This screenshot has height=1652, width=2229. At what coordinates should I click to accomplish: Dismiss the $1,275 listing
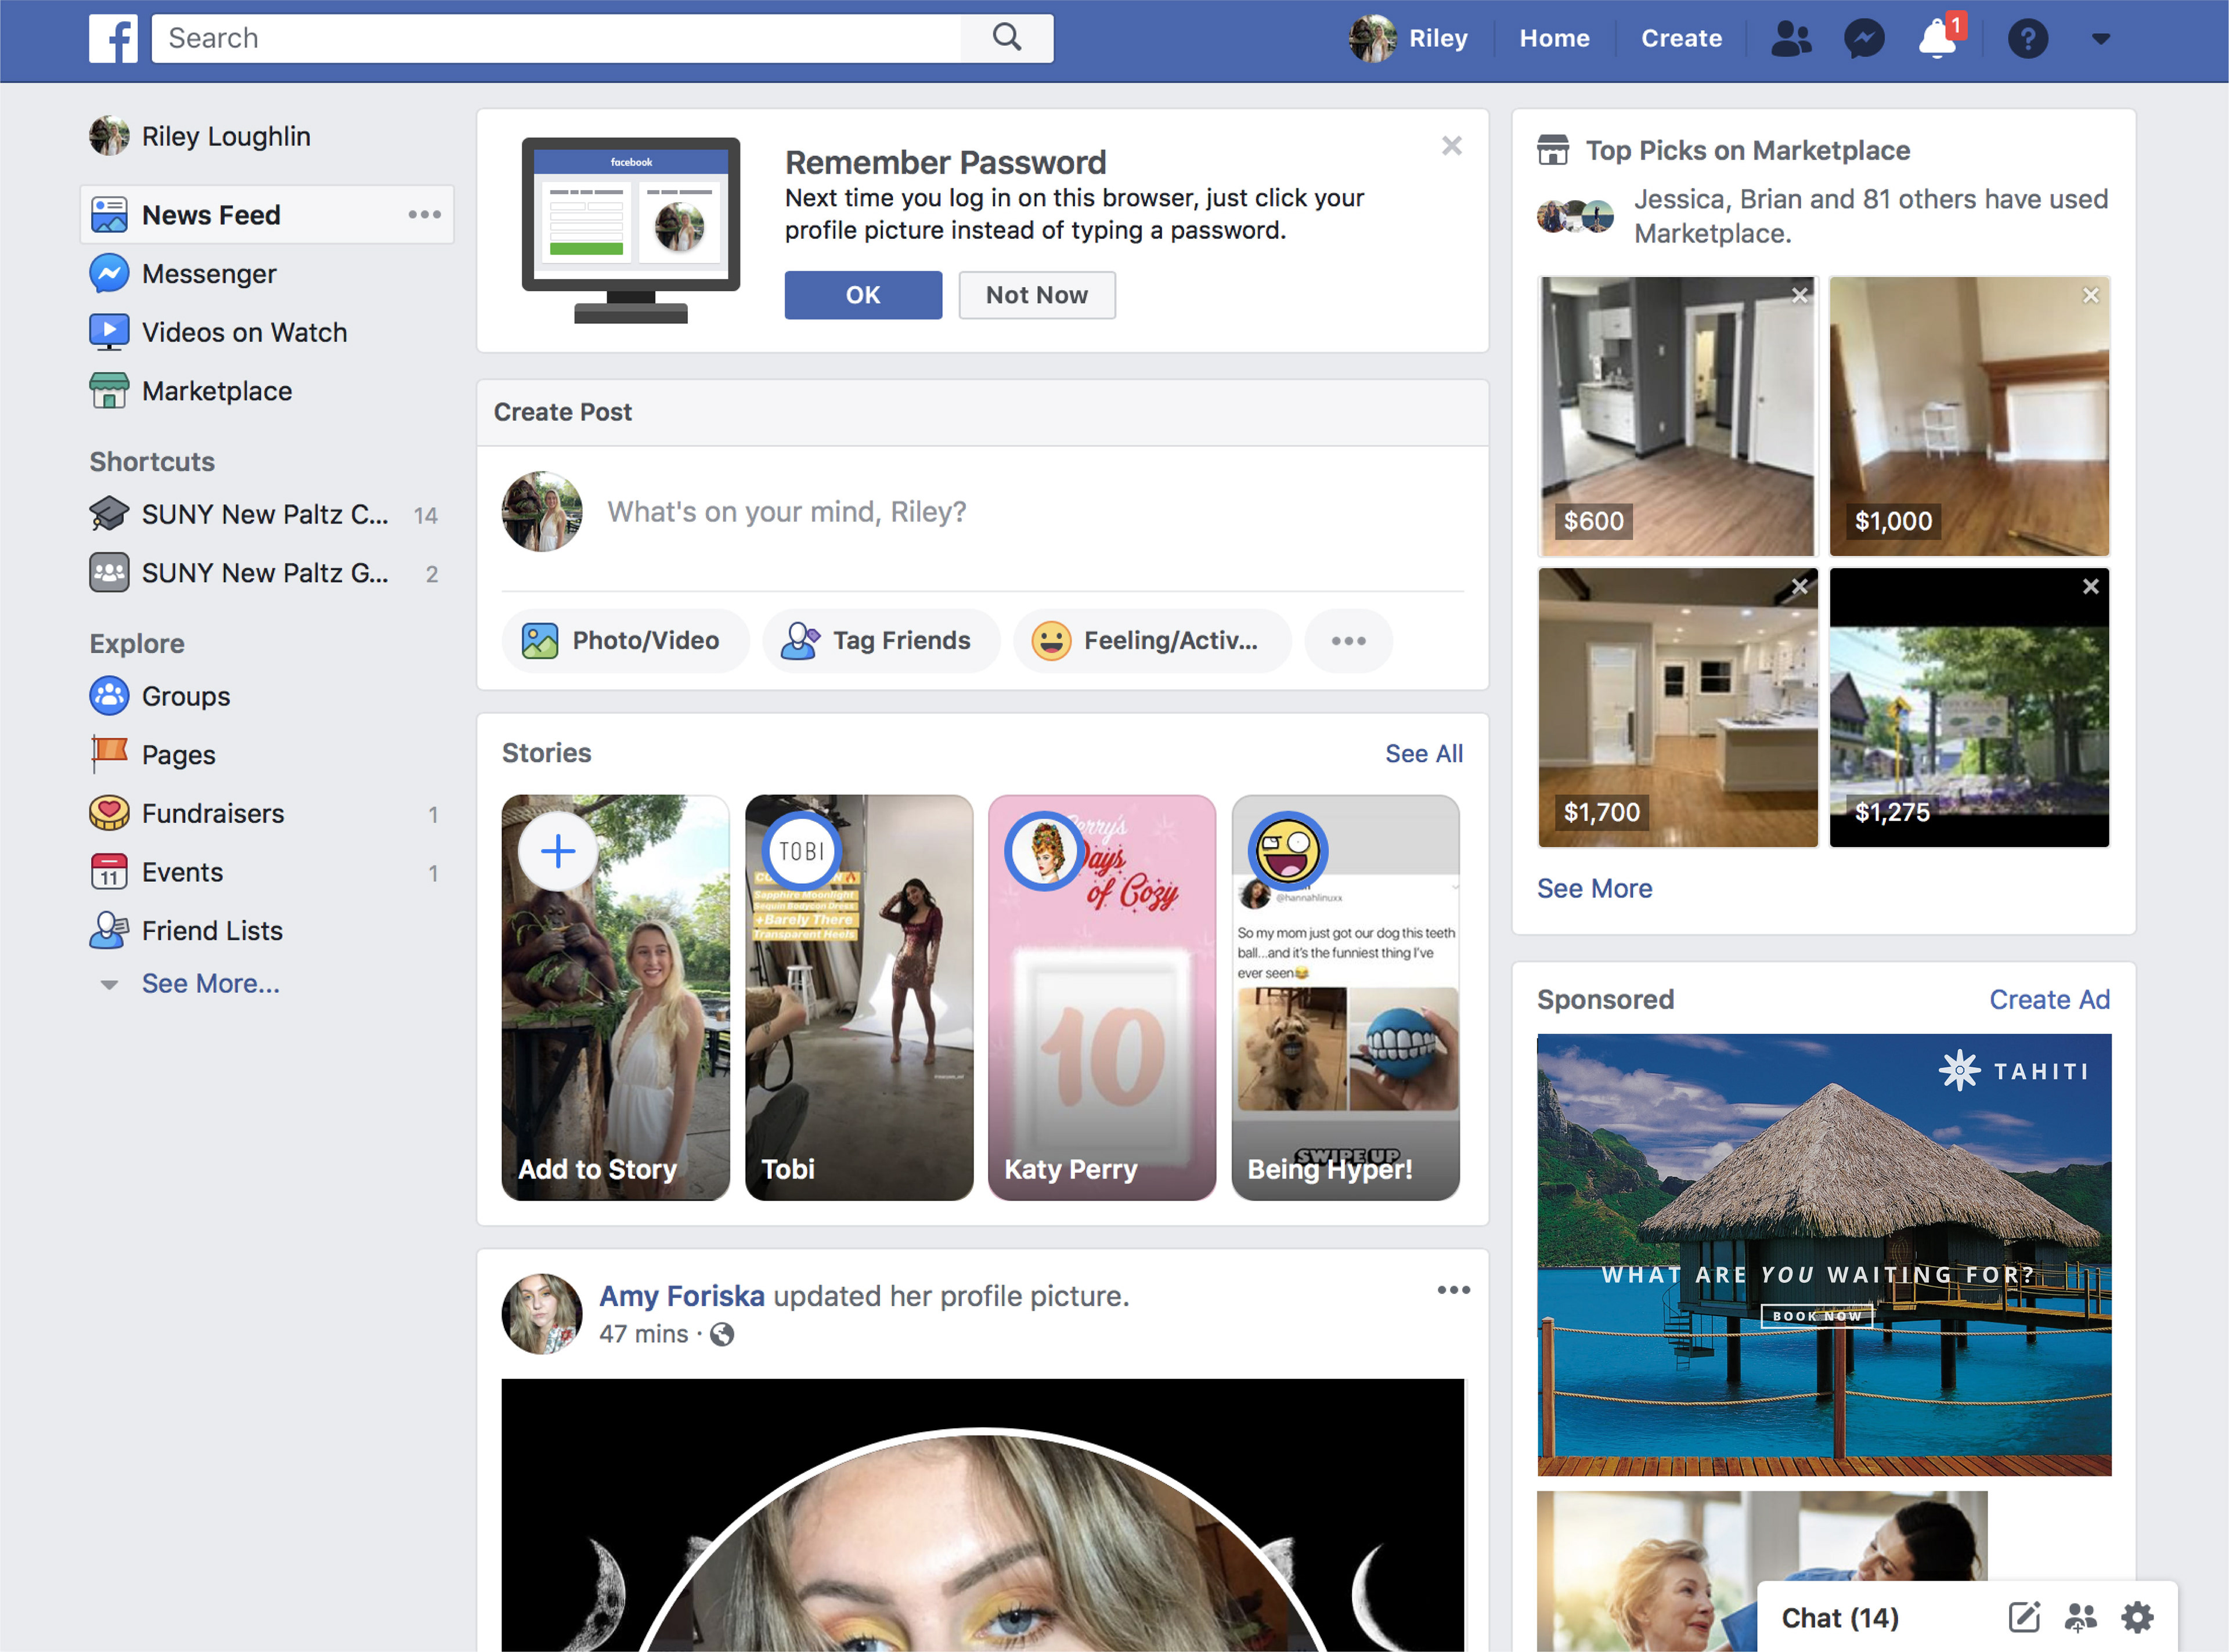click(x=2091, y=587)
